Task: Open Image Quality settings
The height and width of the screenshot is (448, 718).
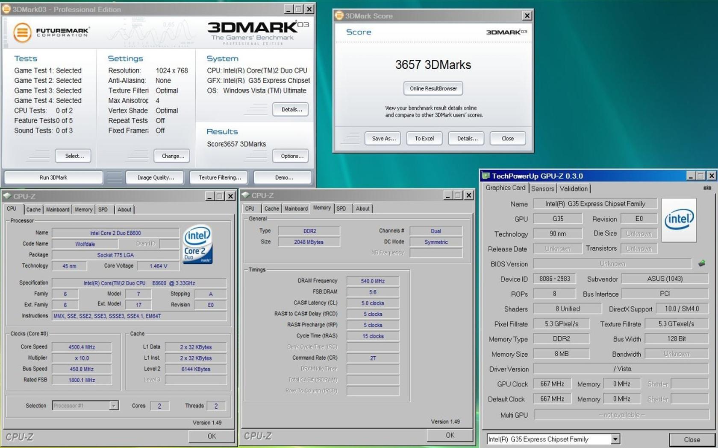Action: (156, 177)
